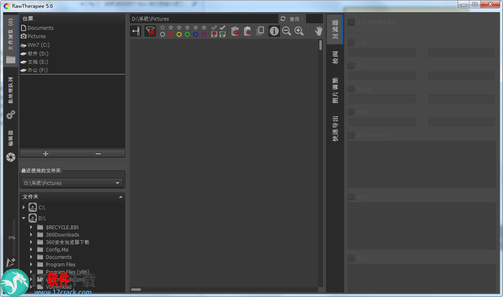
Task: Refresh the folder path with the reload icon
Action: coord(283,19)
